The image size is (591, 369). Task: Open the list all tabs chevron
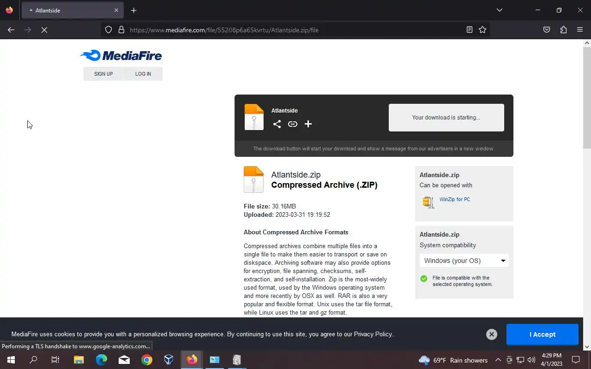500,10
